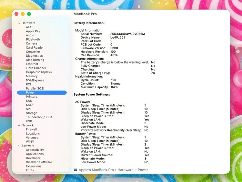Click Prioritize Network Reachability Over Sleep label
Viewport: 242px width, 182px height.
pos(111,130)
